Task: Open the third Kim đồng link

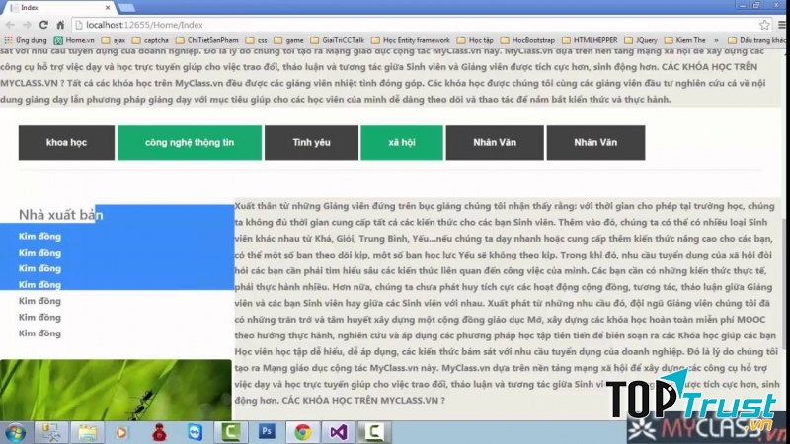Action: coord(39,268)
